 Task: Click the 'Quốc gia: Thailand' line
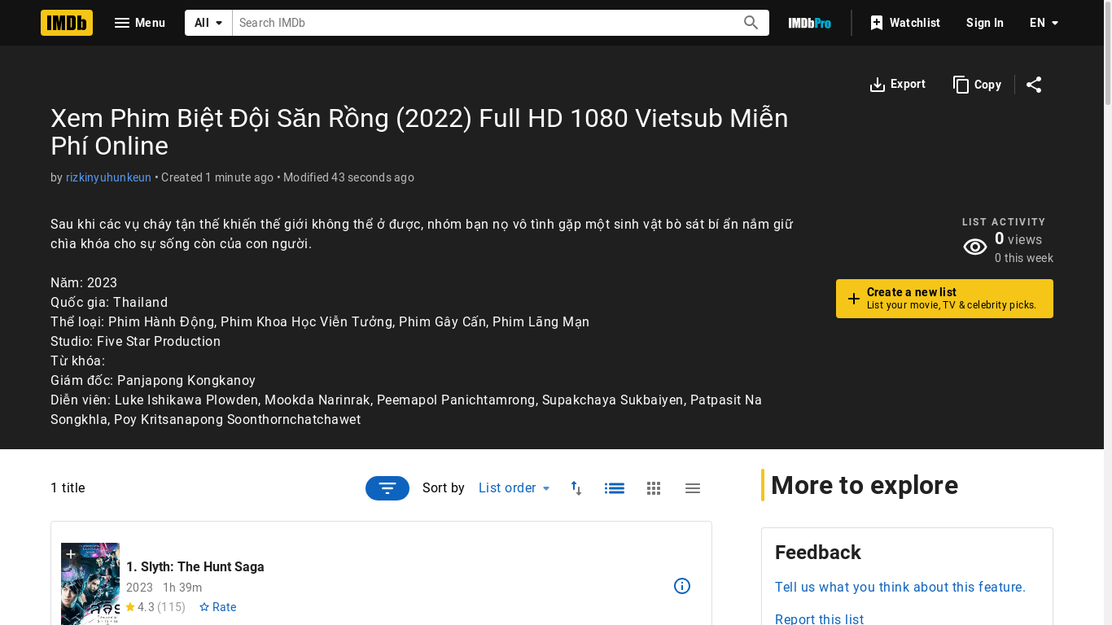[109, 303]
